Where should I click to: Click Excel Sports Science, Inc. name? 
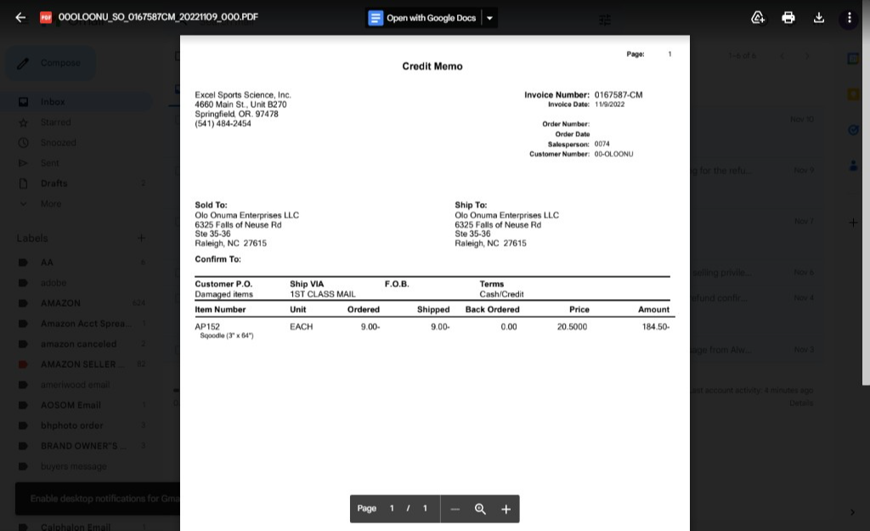242,95
